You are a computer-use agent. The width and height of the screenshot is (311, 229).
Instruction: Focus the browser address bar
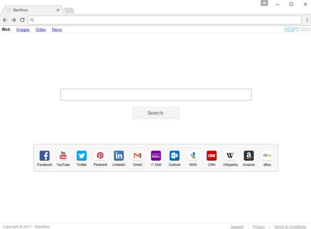coord(165,20)
